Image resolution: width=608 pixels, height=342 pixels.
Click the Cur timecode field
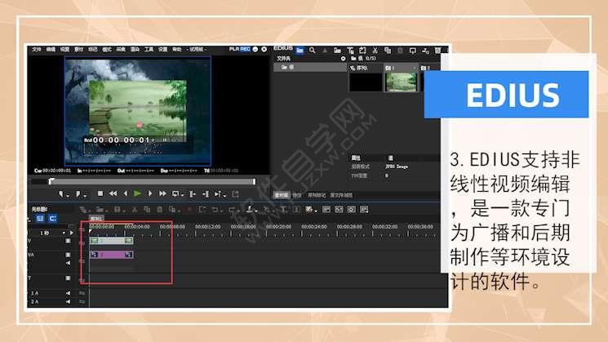53,171
